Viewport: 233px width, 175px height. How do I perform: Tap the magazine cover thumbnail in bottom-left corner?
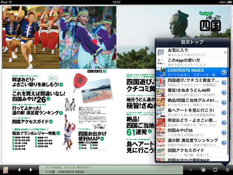(5, 170)
